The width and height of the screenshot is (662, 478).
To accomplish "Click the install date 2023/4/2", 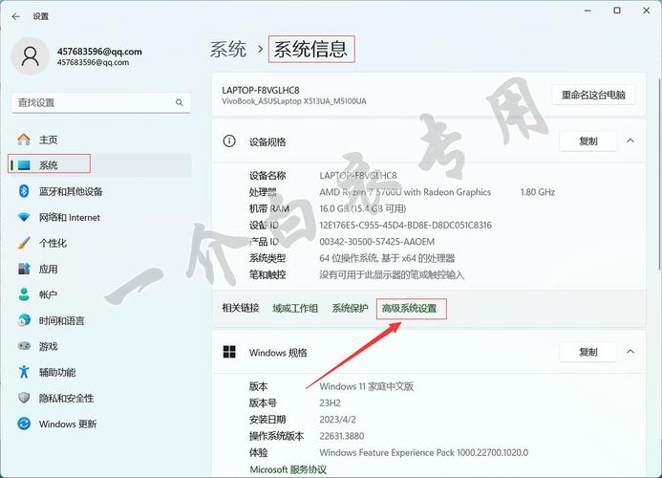I will pos(338,420).
